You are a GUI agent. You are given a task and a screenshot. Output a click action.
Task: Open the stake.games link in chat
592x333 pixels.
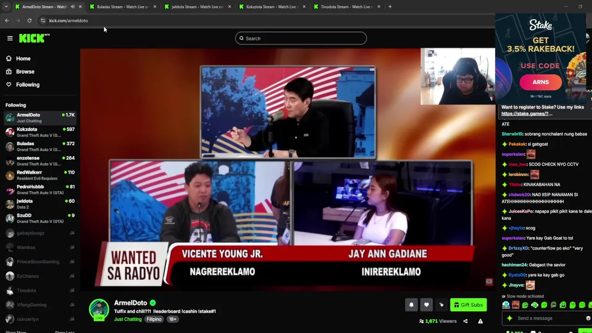tap(527, 113)
